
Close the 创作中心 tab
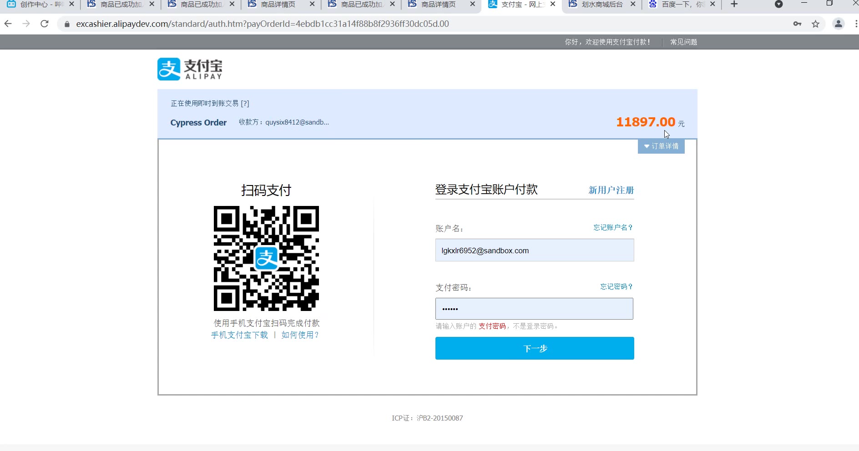(71, 4)
